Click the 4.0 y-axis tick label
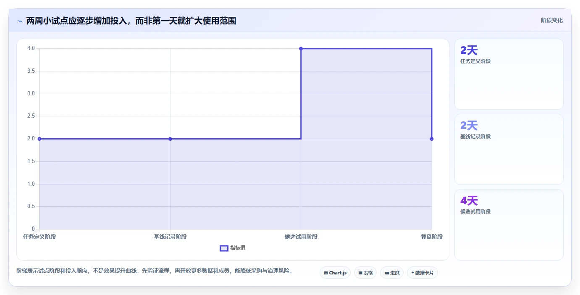This screenshot has height=295, width=580. [31, 48]
